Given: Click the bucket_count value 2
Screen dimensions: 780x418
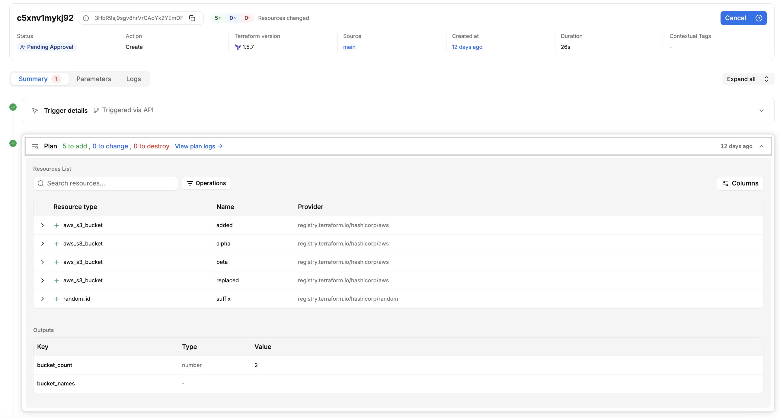Looking at the screenshot, I should (256, 365).
